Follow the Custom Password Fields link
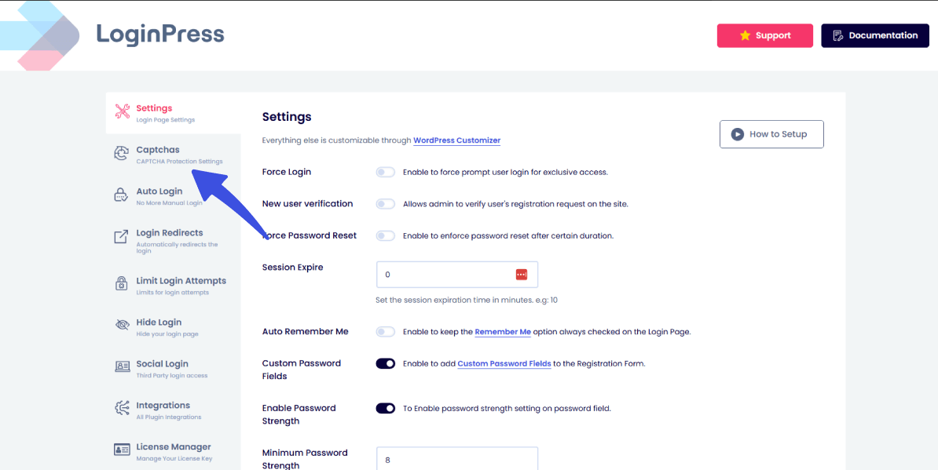 pyautogui.click(x=504, y=364)
